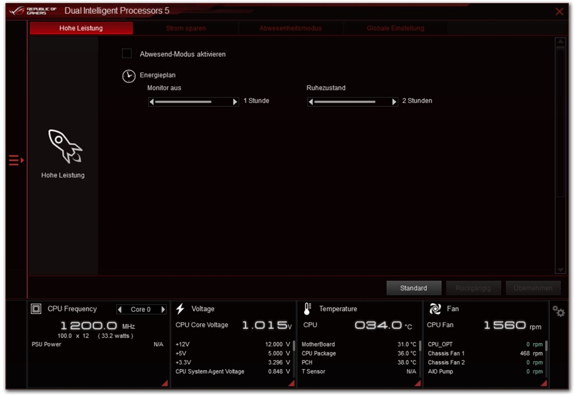Increase Monitor aus time with right arrow

click(x=235, y=102)
